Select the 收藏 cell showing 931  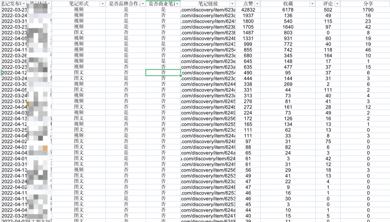tap(288, 38)
